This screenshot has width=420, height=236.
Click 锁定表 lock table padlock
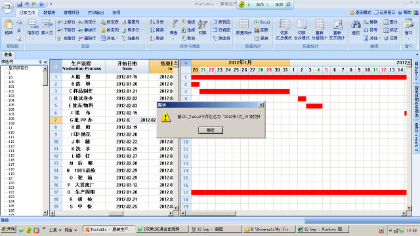coord(110,22)
